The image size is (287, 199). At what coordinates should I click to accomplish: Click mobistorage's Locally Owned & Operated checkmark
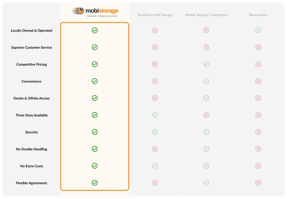click(95, 30)
